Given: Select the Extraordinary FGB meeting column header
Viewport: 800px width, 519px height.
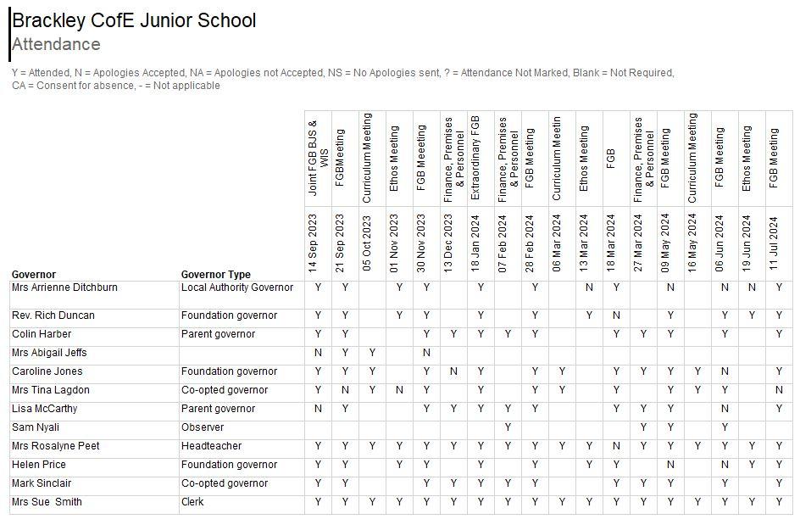Looking at the screenshot, I should tap(475, 159).
